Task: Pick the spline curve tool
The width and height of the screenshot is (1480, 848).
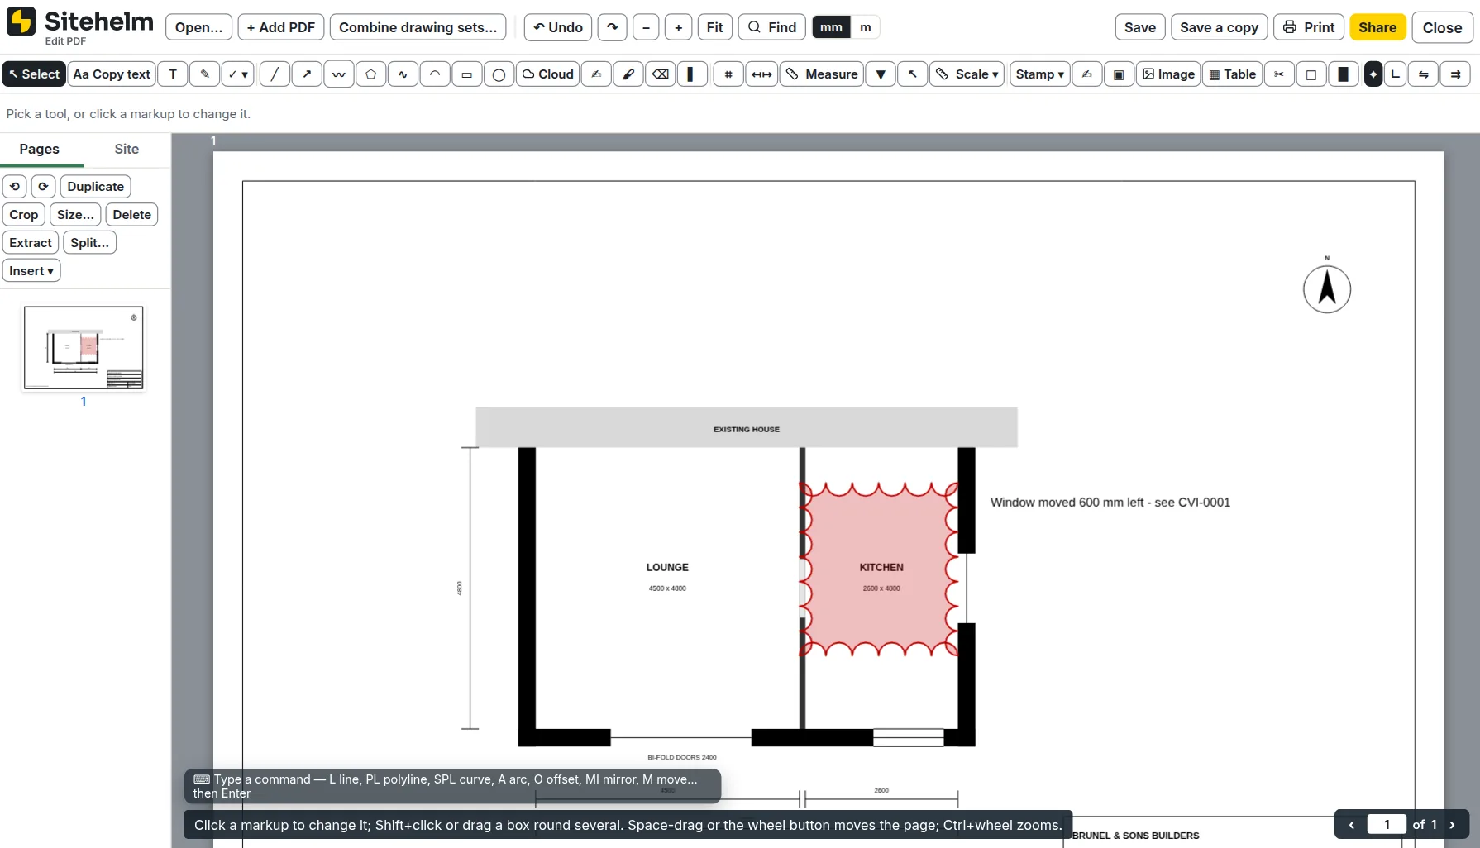Action: 403,74
